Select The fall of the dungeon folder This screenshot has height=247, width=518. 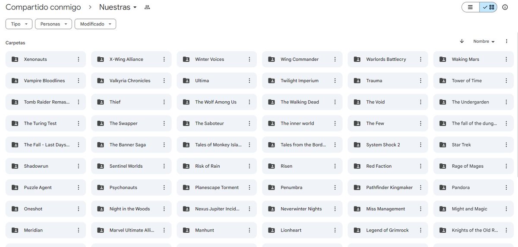click(474, 123)
